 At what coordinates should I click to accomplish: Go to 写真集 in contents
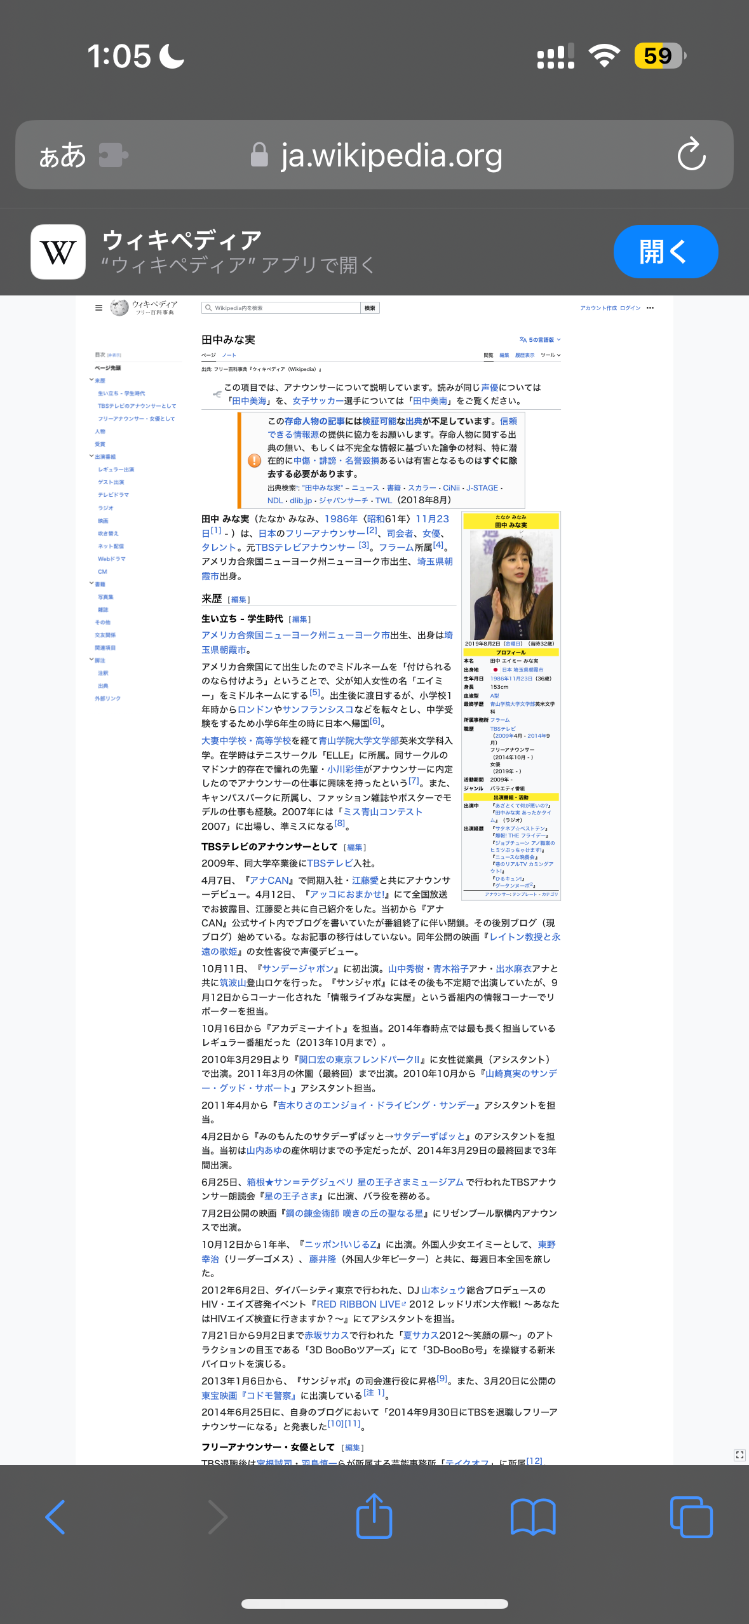click(x=105, y=597)
